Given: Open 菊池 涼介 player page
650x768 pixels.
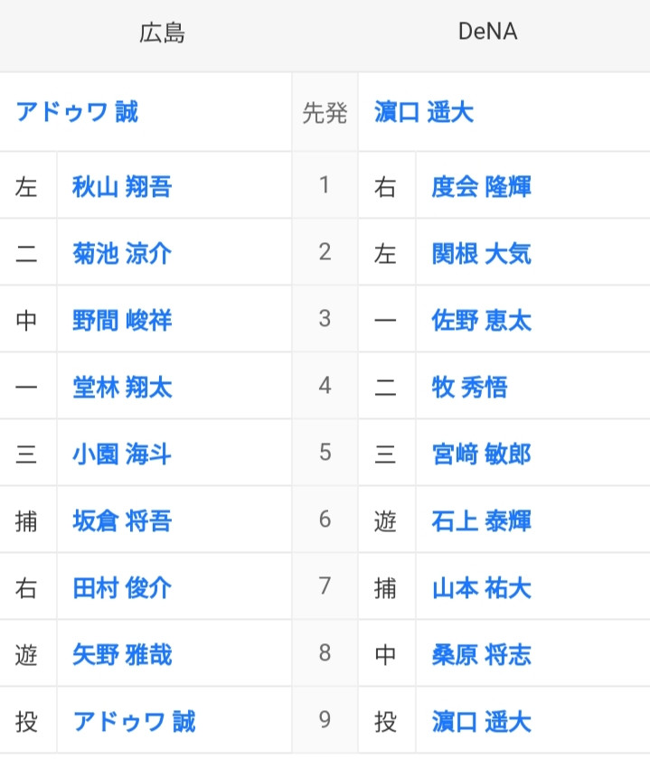Looking at the screenshot, I should click(x=122, y=253).
